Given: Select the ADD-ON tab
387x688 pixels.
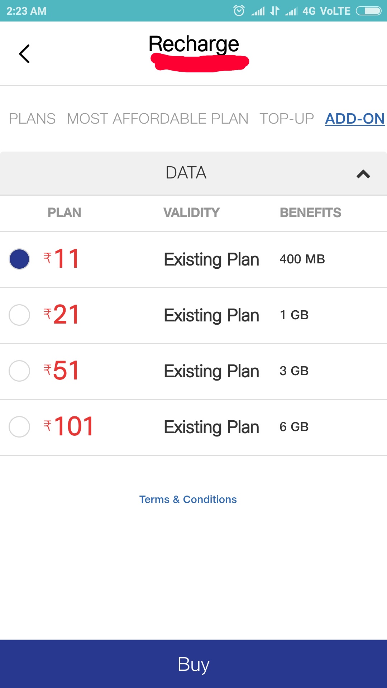Looking at the screenshot, I should [x=355, y=119].
